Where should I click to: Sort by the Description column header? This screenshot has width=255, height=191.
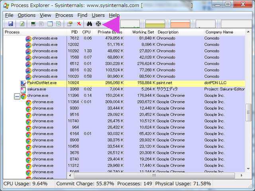click(180, 32)
